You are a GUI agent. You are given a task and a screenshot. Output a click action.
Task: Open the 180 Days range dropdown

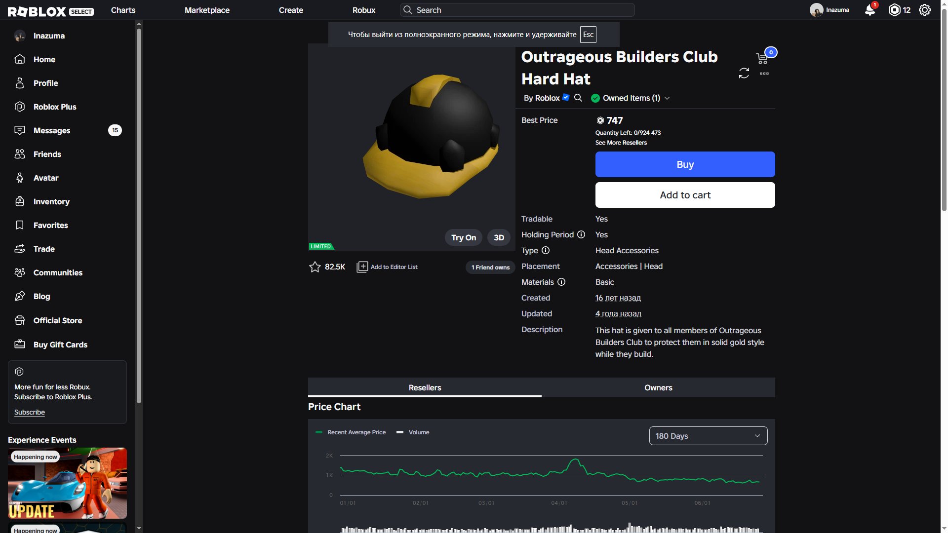point(708,436)
